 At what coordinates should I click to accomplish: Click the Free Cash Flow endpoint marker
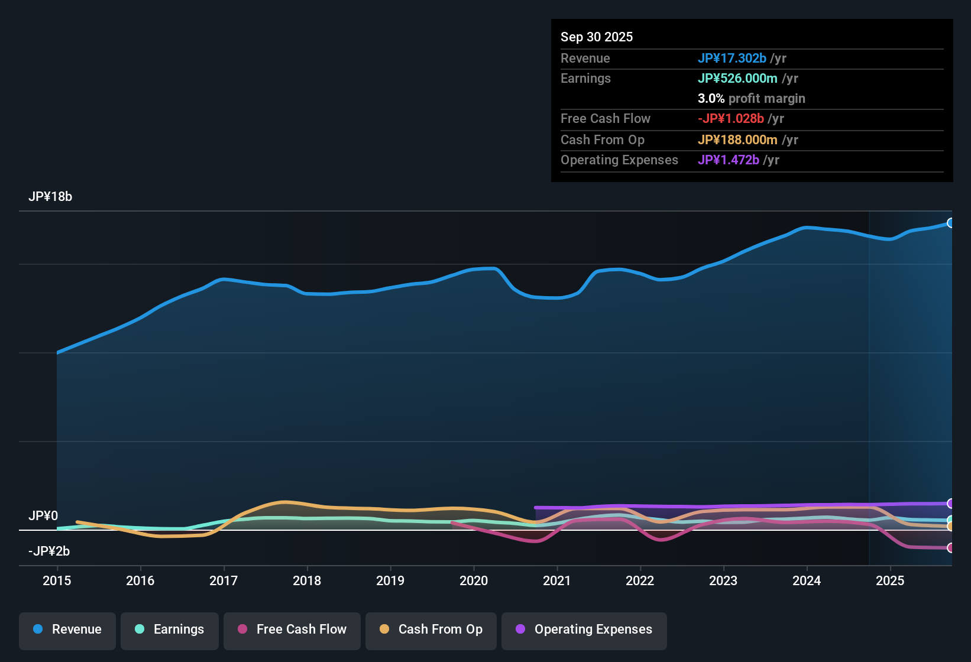951,549
